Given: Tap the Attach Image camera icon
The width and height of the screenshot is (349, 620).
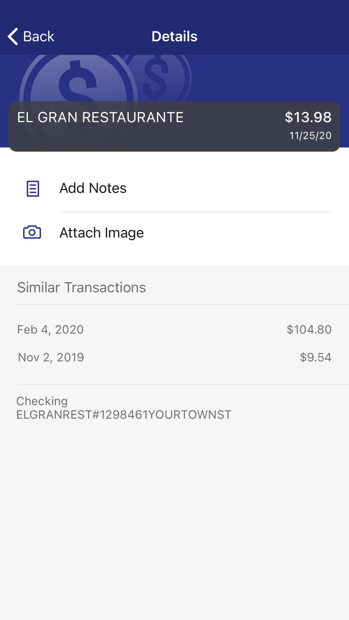Looking at the screenshot, I should [32, 232].
